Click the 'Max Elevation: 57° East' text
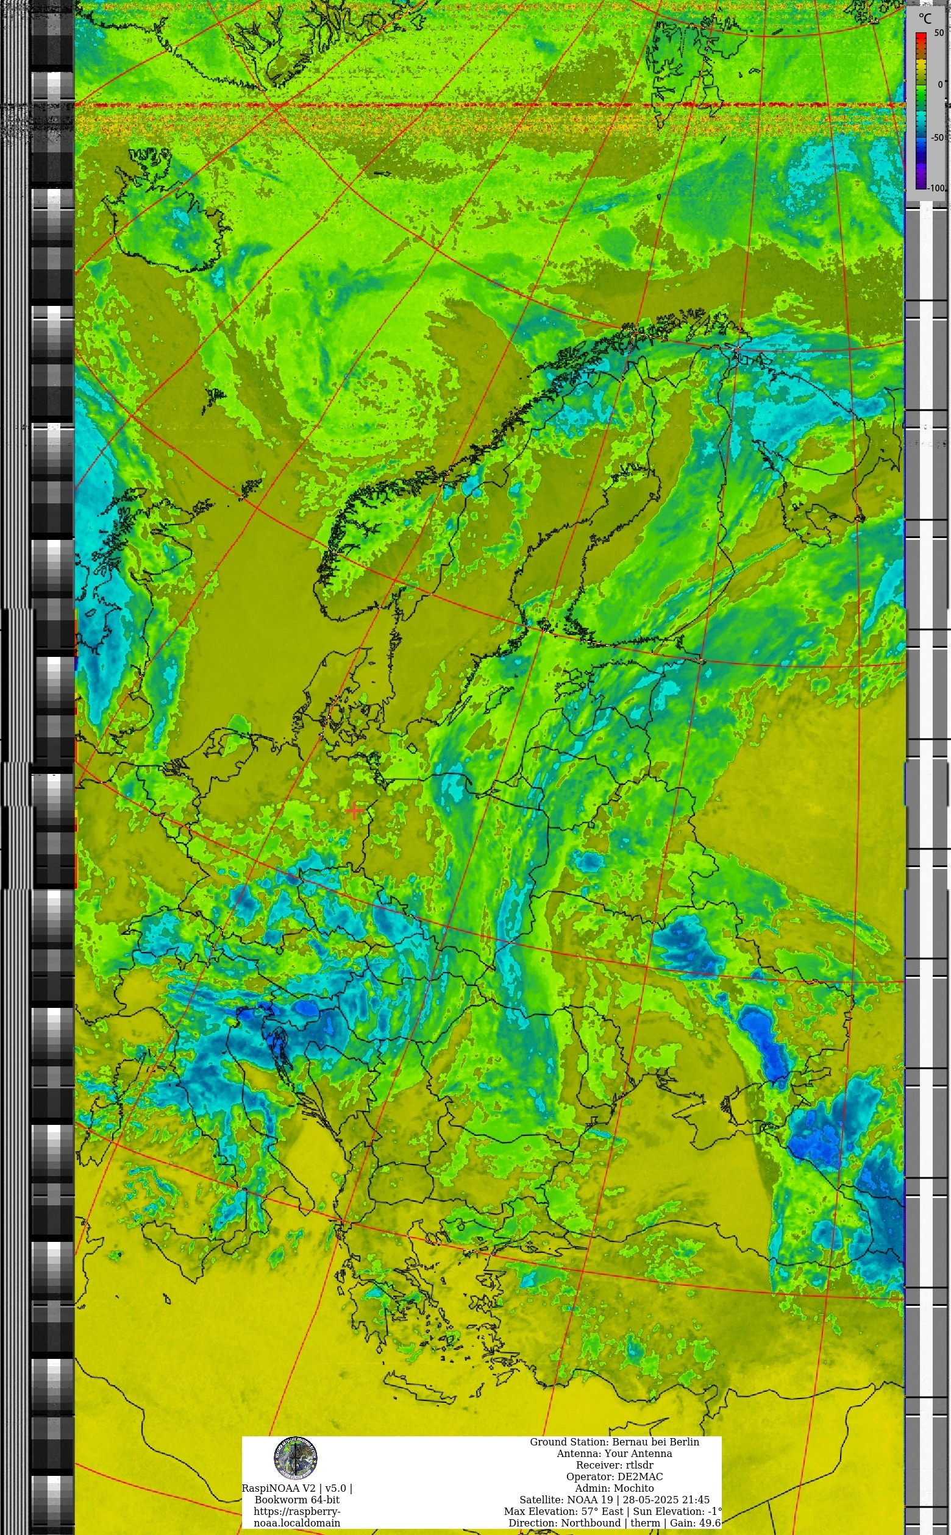 pyautogui.click(x=563, y=1511)
